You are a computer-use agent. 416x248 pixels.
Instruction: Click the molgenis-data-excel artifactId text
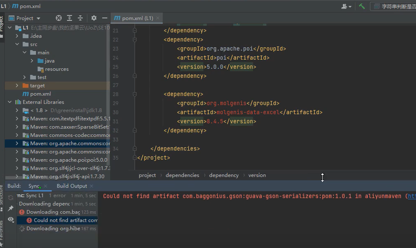coord(248,112)
